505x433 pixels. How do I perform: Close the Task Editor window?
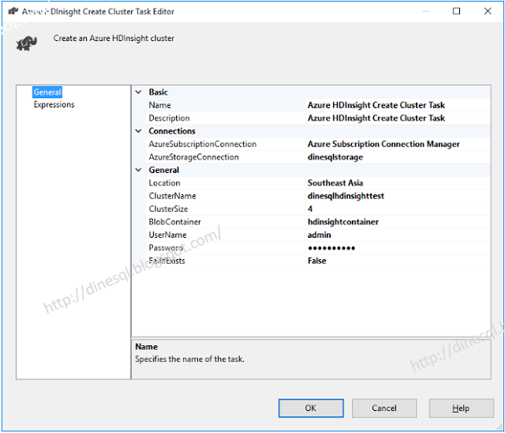click(x=488, y=11)
